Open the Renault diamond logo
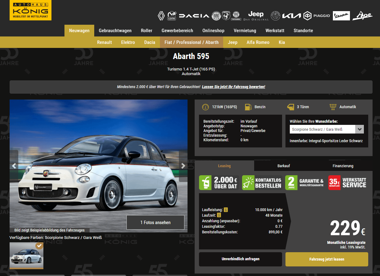 161,15
